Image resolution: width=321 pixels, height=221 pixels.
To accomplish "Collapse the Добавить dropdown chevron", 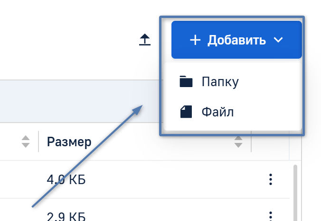I will tap(279, 40).
